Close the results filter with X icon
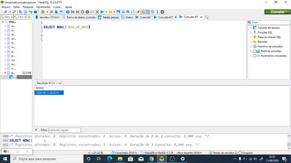 [x=36, y=130]
